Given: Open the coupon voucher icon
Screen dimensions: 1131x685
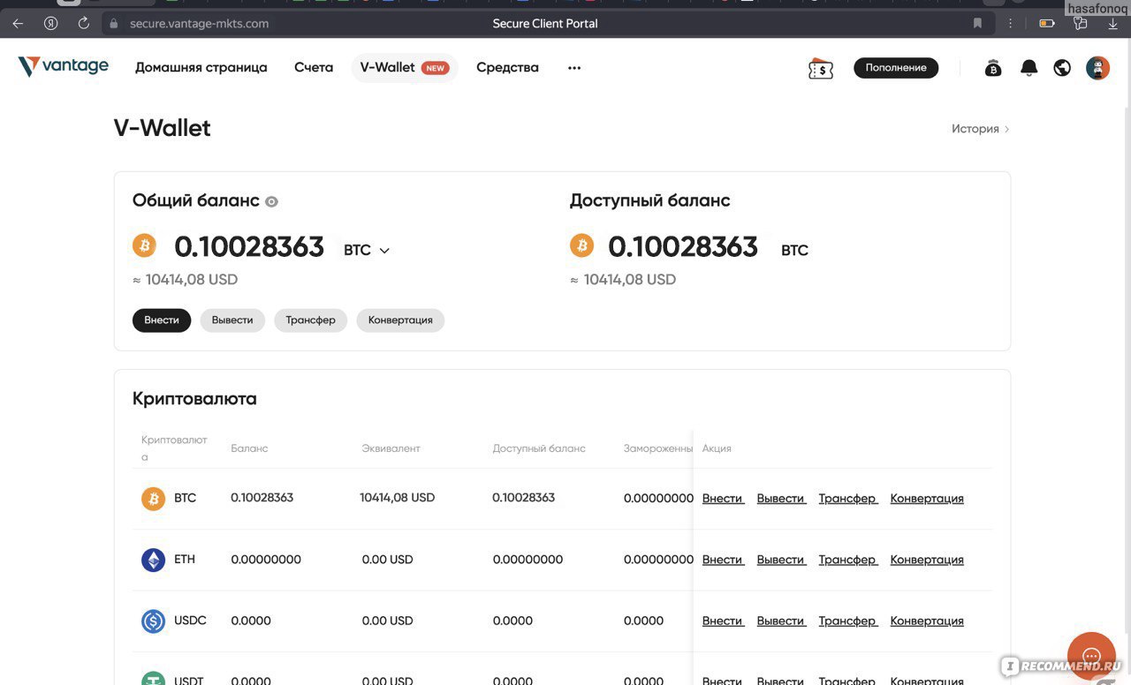Looking at the screenshot, I should point(821,68).
